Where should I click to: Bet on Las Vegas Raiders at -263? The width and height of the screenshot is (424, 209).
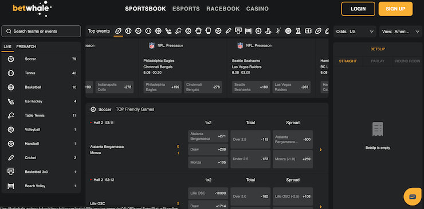click(x=292, y=87)
